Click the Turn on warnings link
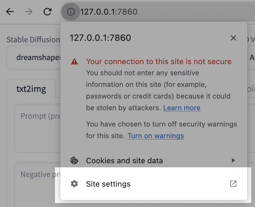Viewport: 255px width, 207px height. 156,136
